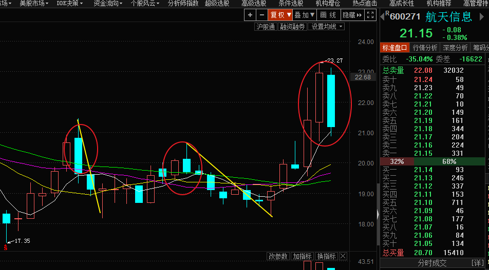Click the 17.35 low price label
The image size is (489, 270).
click(22, 241)
